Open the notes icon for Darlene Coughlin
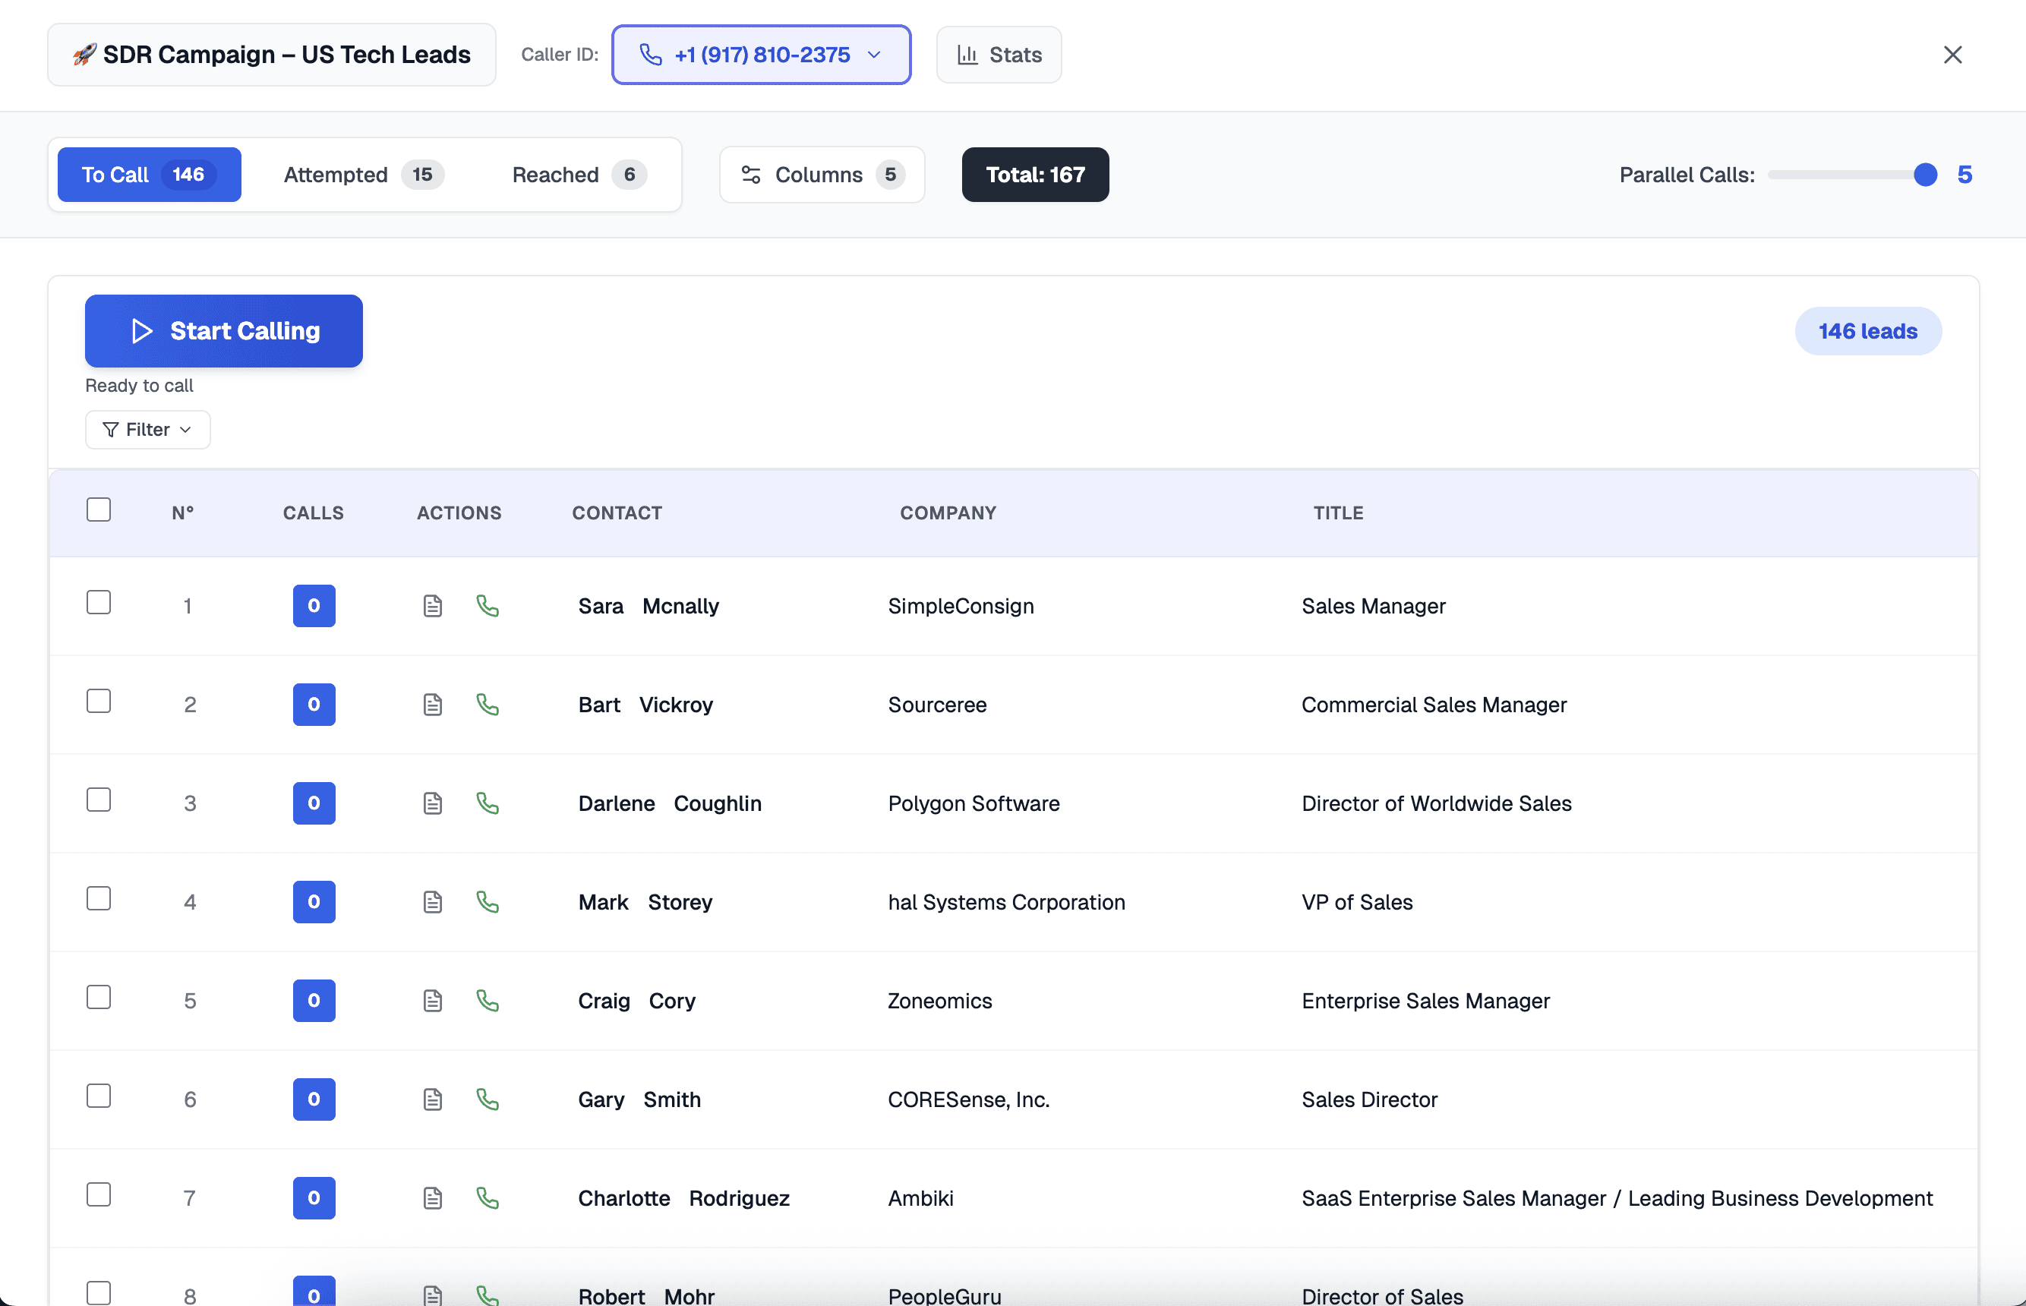 433,803
